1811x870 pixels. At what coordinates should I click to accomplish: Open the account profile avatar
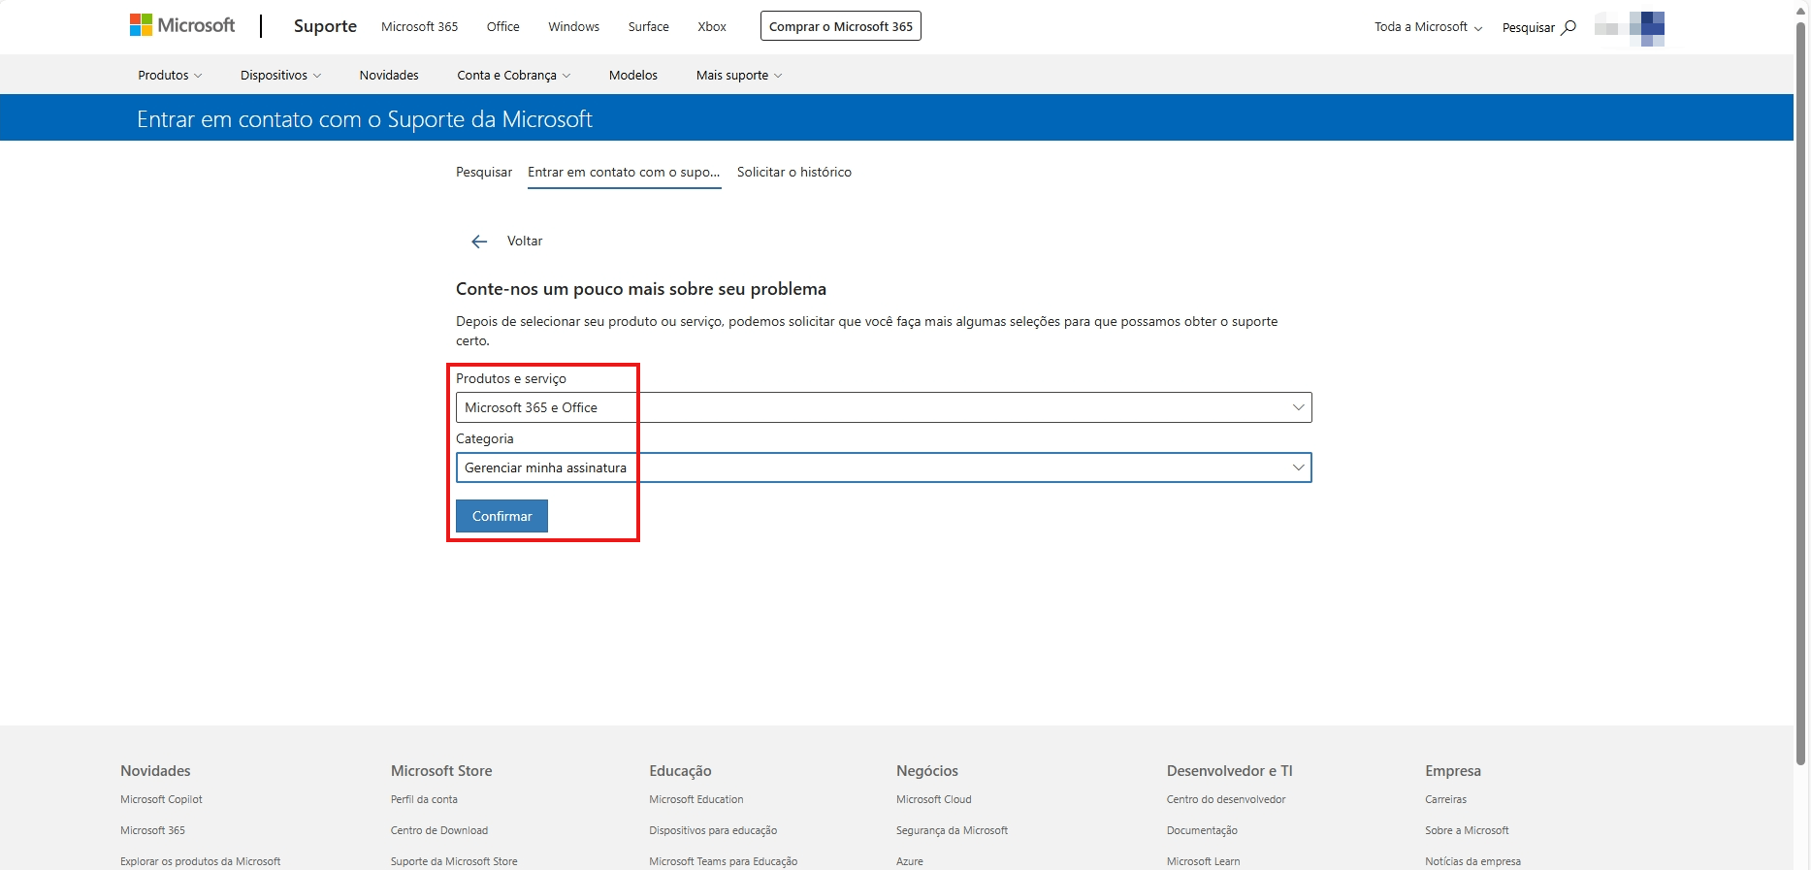click(x=1630, y=27)
